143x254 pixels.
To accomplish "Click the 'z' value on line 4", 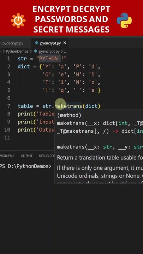I will coord(93,82).
